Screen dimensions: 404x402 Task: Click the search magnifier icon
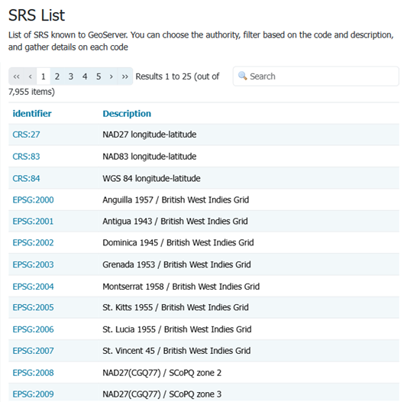242,76
